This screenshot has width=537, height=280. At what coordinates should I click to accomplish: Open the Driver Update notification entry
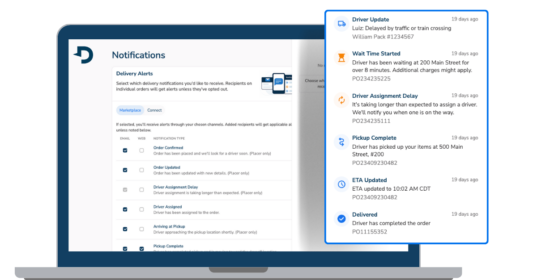(x=403, y=28)
